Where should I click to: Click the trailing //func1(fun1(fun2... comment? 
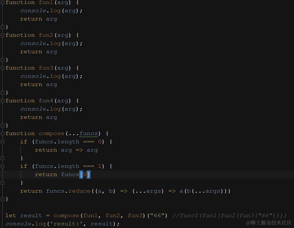229,215
